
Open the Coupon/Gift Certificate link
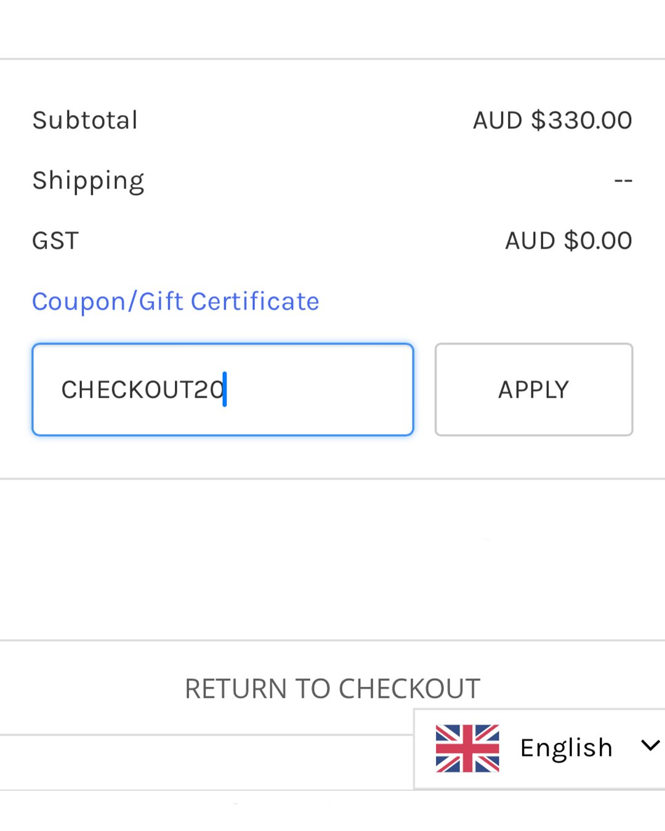pyautogui.click(x=175, y=302)
